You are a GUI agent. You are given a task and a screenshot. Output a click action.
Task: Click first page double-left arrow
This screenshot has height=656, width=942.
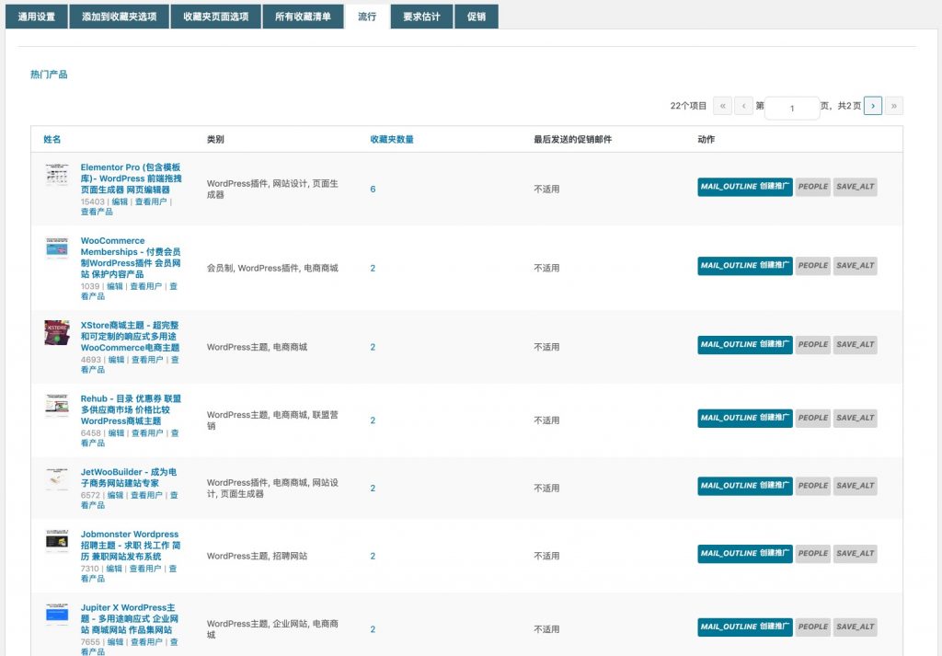(x=723, y=106)
